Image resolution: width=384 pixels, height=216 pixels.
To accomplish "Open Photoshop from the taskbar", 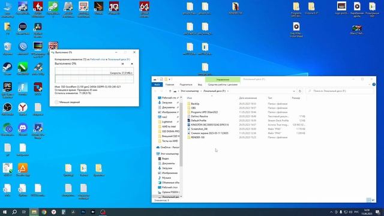I will coord(83,212).
